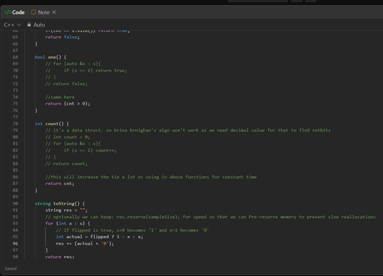383x276 pixels.
Task: Click line number 90
Action: coord(15,204)
